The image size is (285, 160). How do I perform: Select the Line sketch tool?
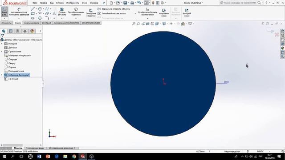[33, 9]
